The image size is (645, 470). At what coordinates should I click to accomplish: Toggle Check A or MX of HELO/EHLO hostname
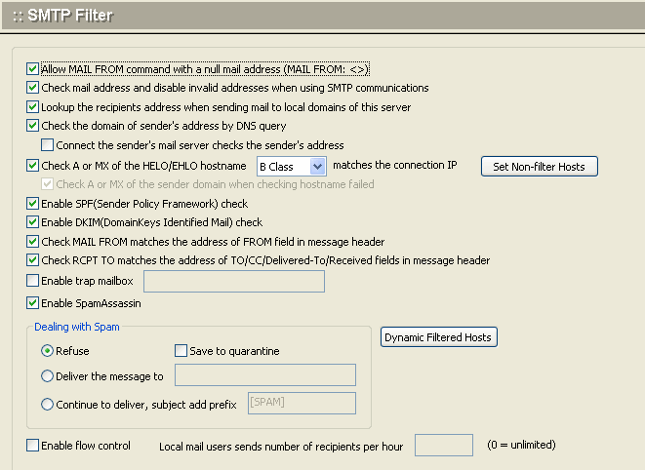click(33, 166)
